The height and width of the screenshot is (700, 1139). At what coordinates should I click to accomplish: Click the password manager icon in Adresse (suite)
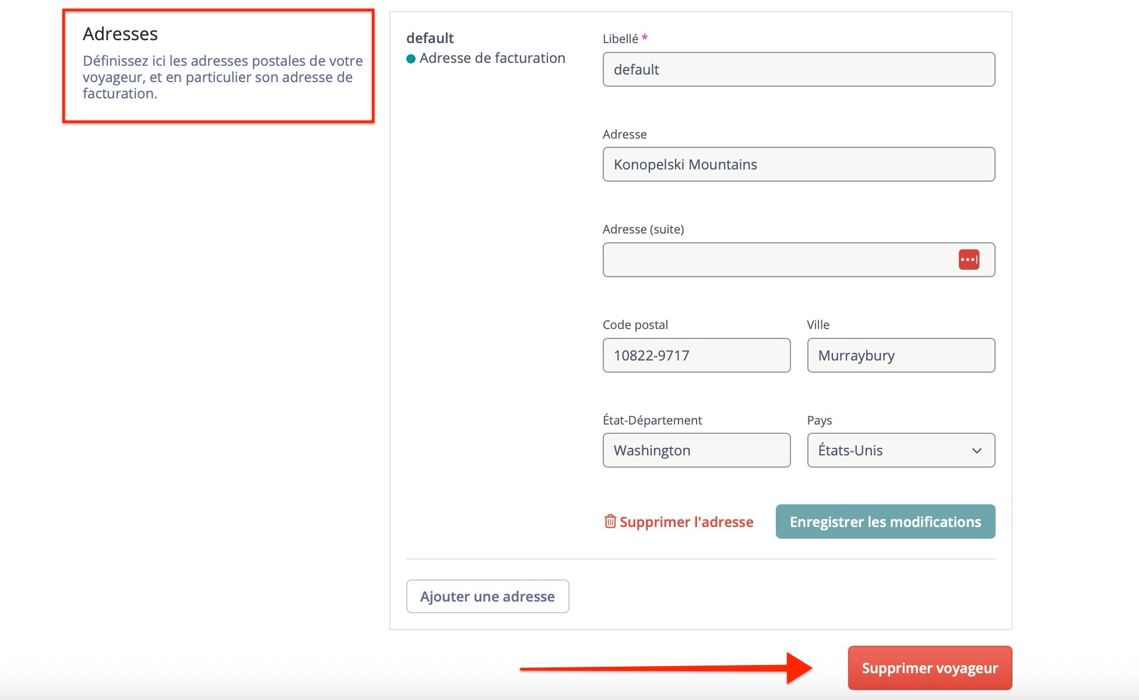point(969,260)
